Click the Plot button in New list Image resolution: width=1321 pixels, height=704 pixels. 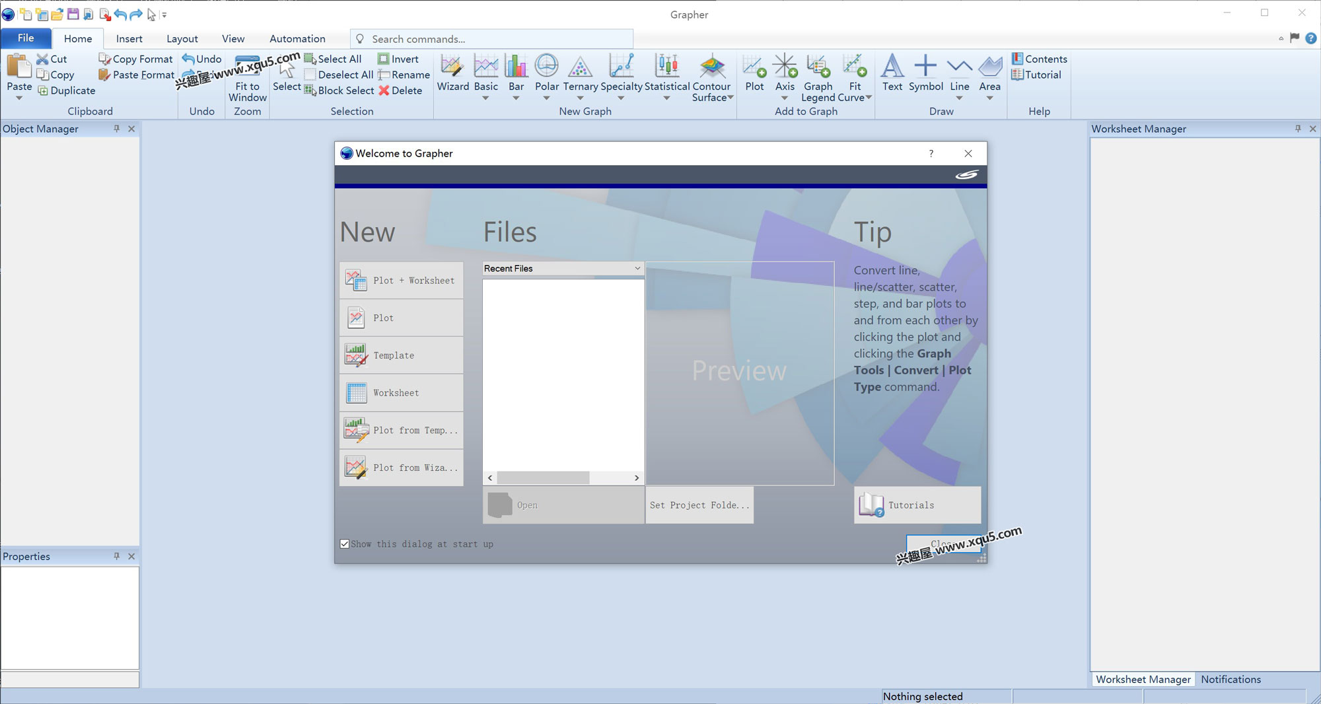[x=402, y=318]
